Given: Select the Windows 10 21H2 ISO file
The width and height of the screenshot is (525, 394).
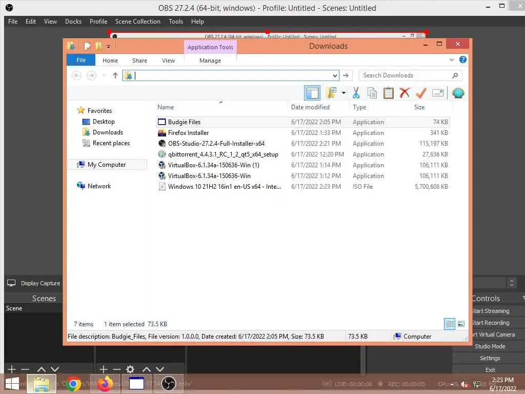Looking at the screenshot, I should pyautogui.click(x=302, y=186).
